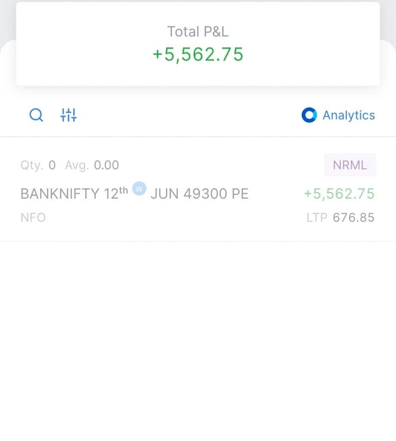
Task: Open the Analytics link
Action: pyautogui.click(x=348, y=115)
